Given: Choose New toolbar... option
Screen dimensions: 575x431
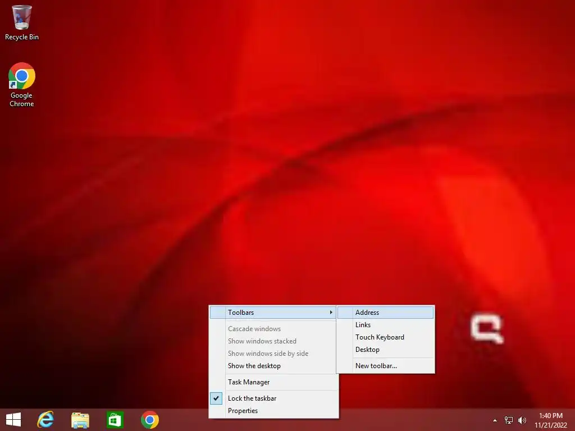Looking at the screenshot, I should point(385,366).
